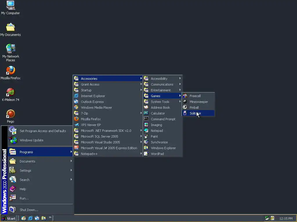This screenshot has height=222, width=297.
Task: Launch Microsoft Visual J# 2005 Express Edition
Action: pos(108,148)
